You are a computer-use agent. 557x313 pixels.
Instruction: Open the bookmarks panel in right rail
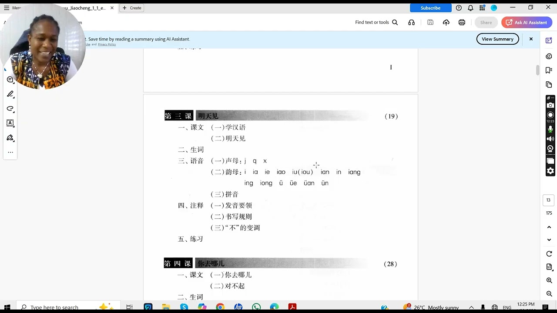point(549,70)
